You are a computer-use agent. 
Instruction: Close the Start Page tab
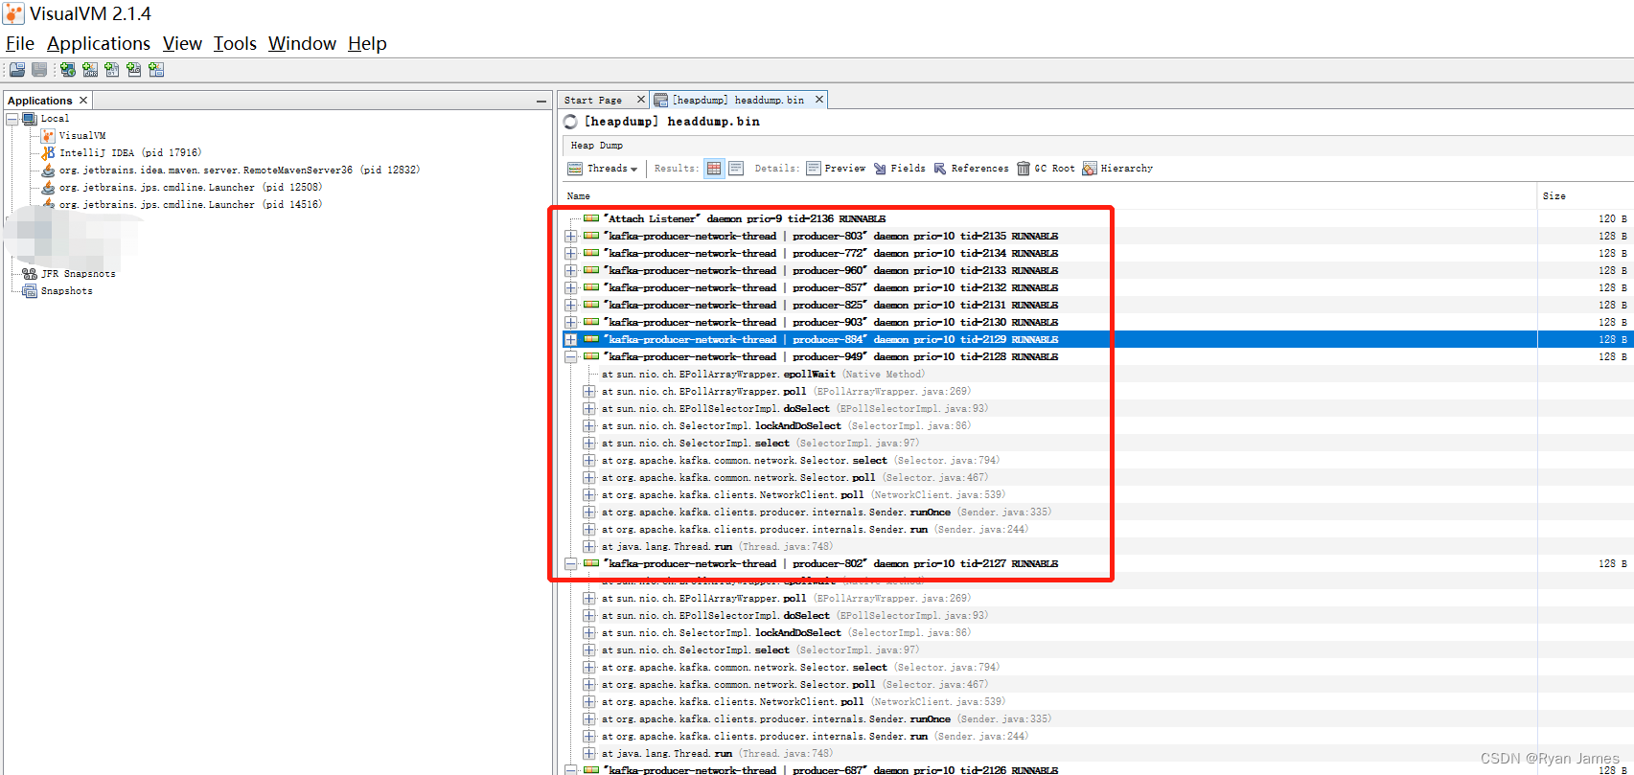pyautogui.click(x=641, y=100)
